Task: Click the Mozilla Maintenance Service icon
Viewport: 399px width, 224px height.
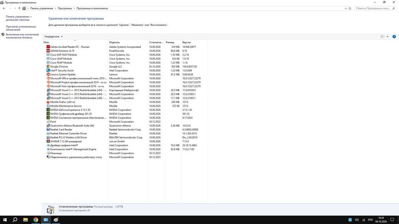Action: click(x=48, y=106)
